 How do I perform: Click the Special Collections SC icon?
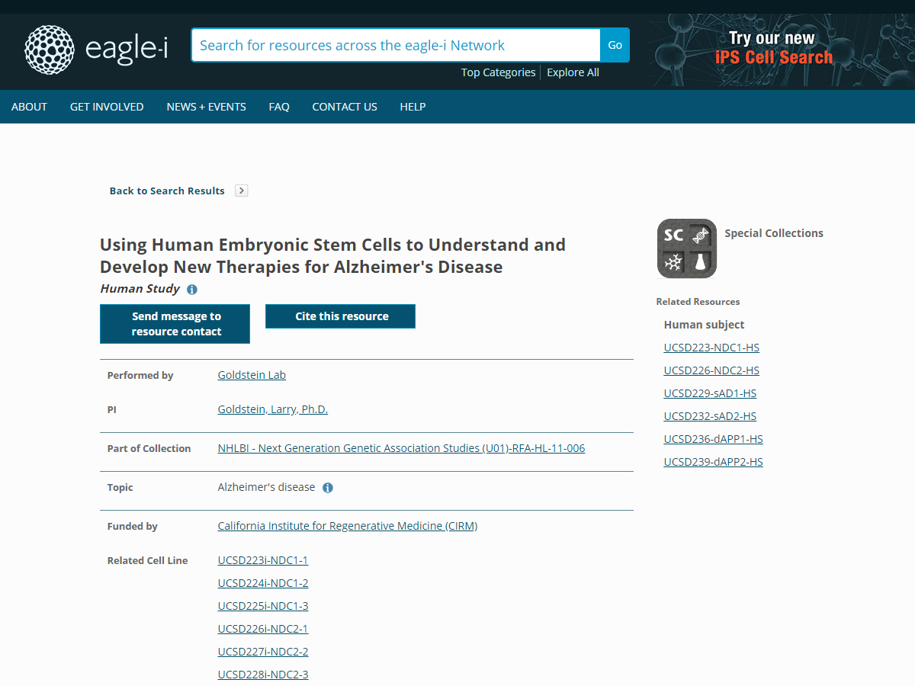pos(686,248)
